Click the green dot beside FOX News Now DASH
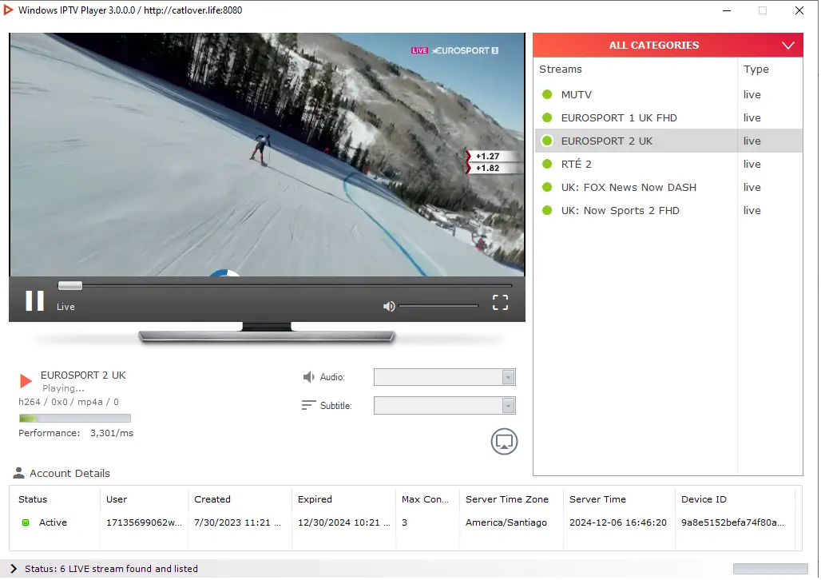 point(547,187)
